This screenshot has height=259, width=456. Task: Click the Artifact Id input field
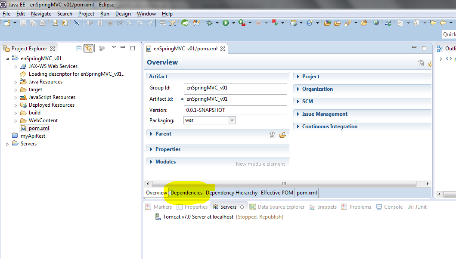point(235,99)
